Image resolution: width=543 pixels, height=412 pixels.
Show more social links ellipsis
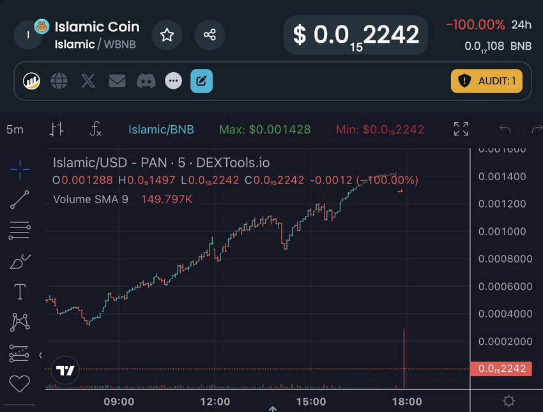click(173, 81)
